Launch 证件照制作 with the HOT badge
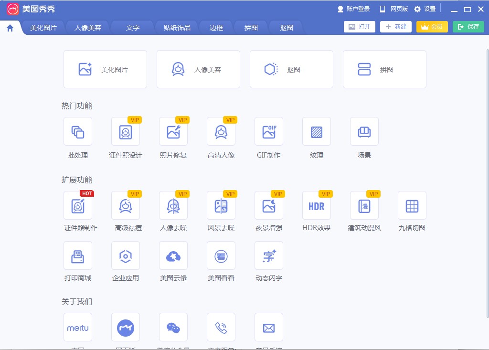 pos(78,205)
